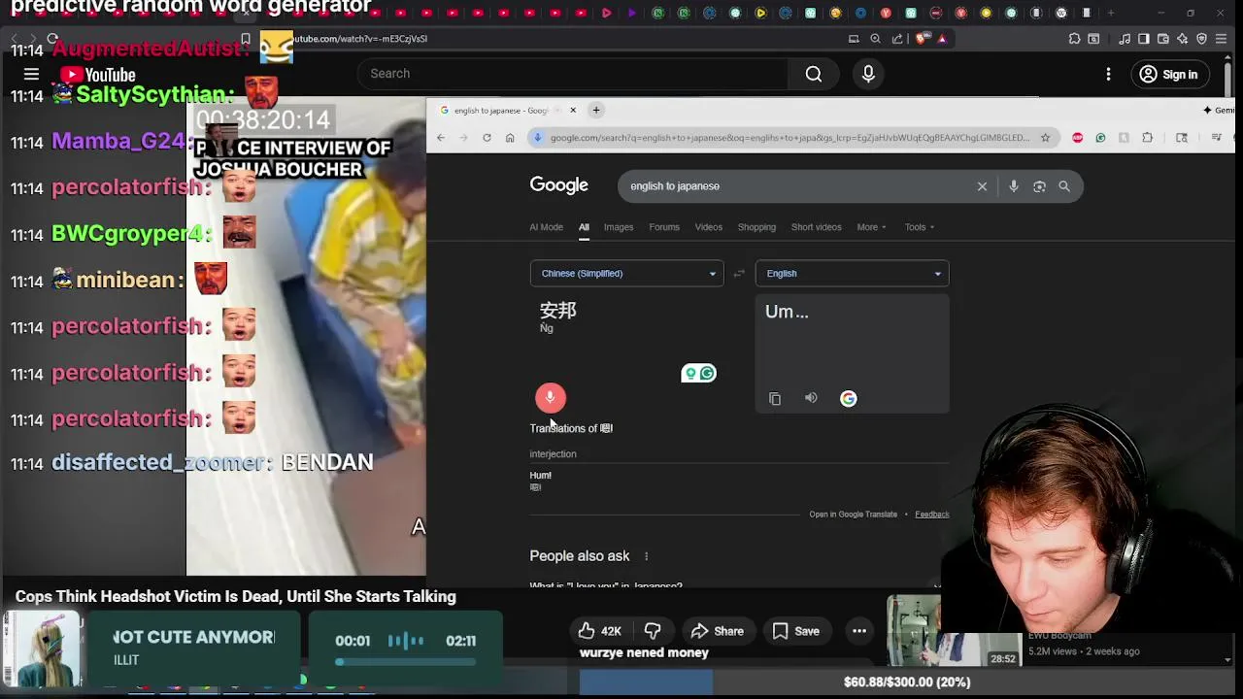Swap translation languages

(x=739, y=274)
